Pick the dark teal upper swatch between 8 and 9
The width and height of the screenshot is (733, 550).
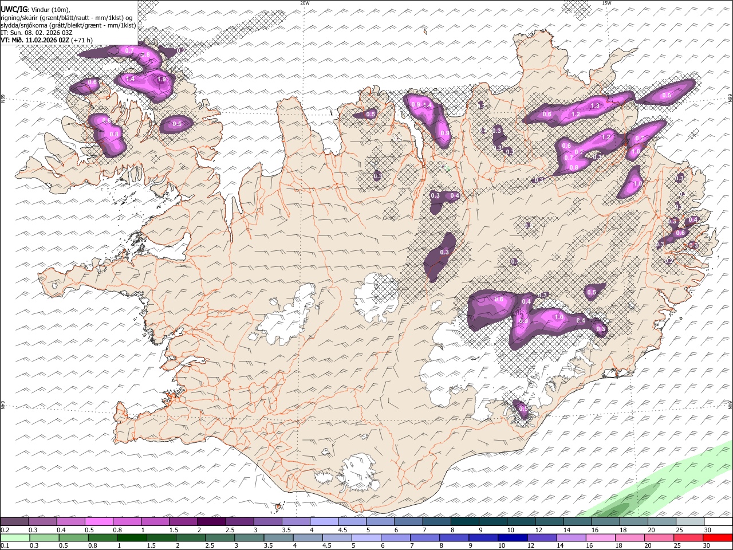pos(464,522)
